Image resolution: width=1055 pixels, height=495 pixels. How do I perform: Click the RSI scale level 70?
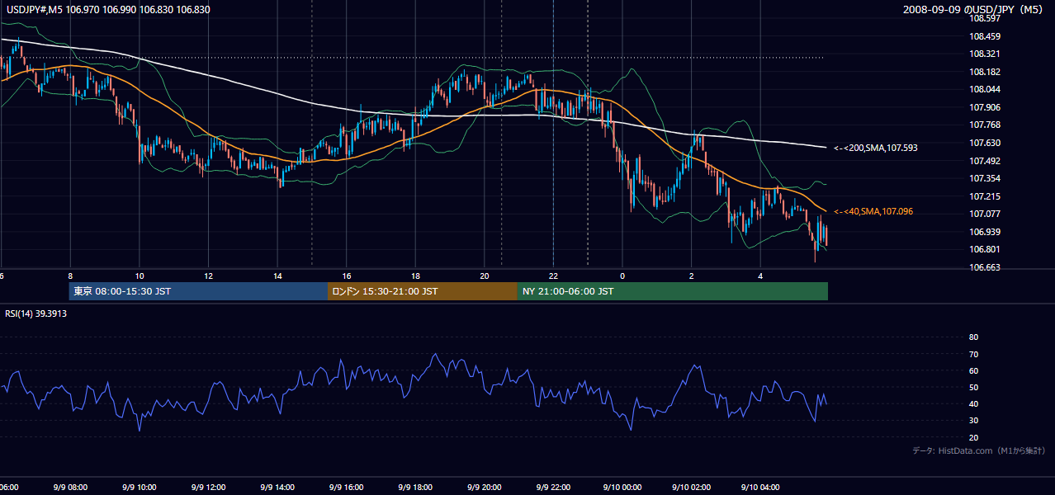(x=973, y=354)
